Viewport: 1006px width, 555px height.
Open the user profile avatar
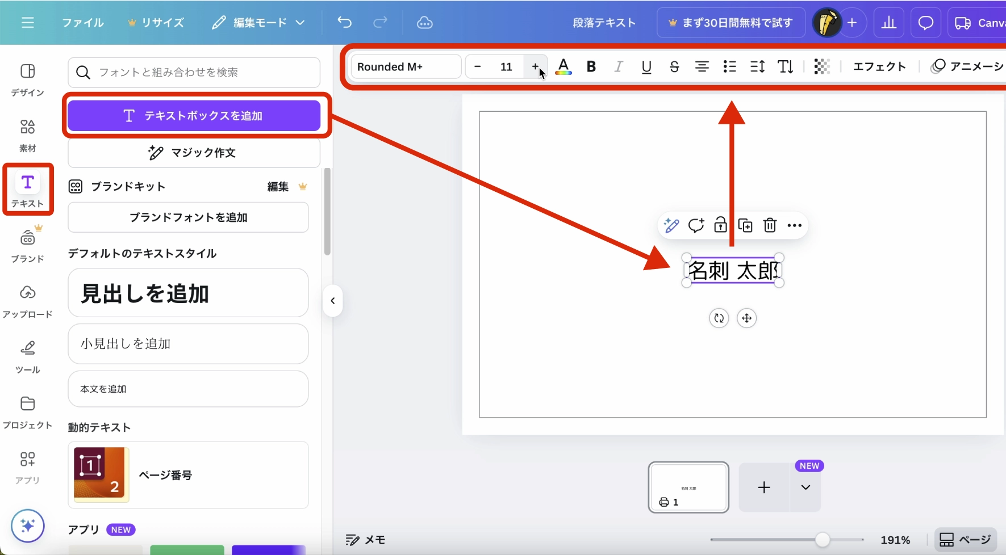pos(826,23)
